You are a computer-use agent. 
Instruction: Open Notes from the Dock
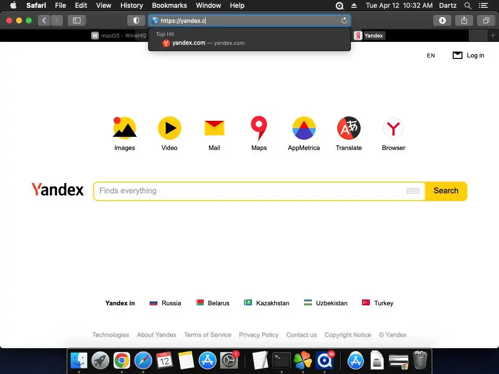pos(186,360)
